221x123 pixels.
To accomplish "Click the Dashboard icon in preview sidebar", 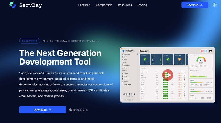I will 123,54.
